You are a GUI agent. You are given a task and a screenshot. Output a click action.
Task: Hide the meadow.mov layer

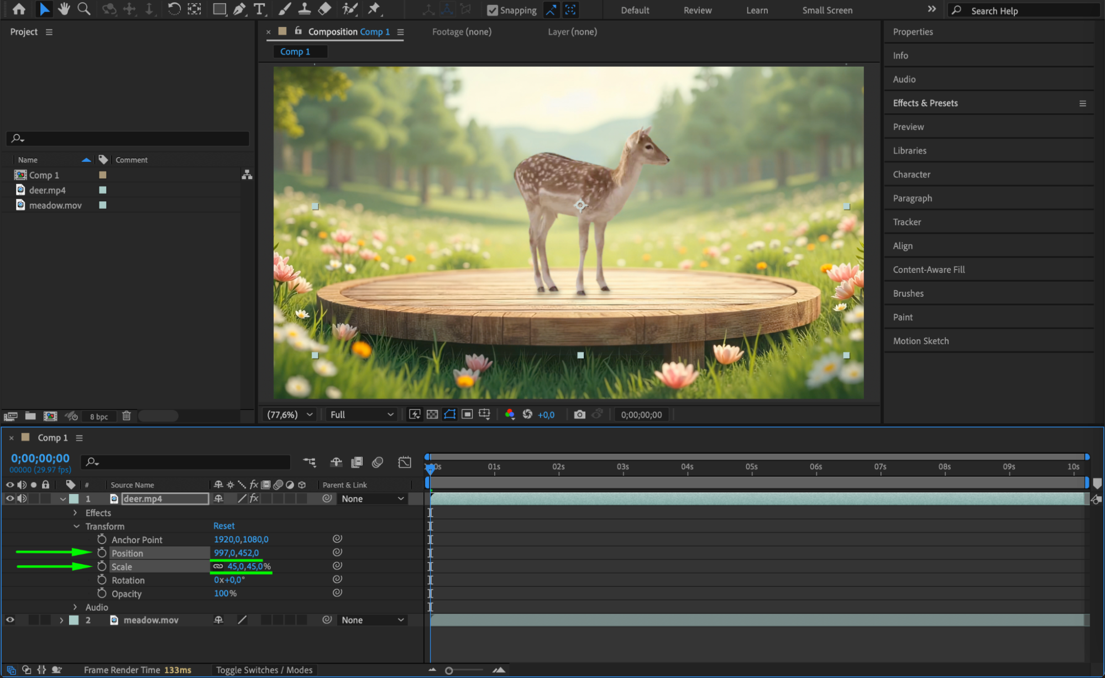10,620
